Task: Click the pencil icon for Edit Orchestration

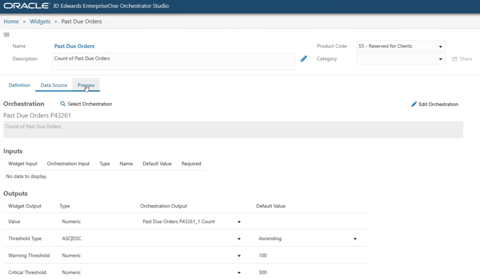Action: [x=413, y=104]
